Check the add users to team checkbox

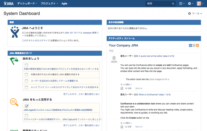coord(27,81)
